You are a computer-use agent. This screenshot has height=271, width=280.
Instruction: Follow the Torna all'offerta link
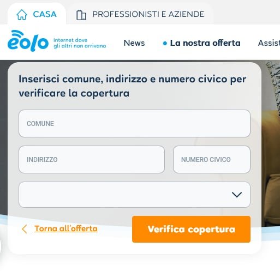click(x=66, y=228)
